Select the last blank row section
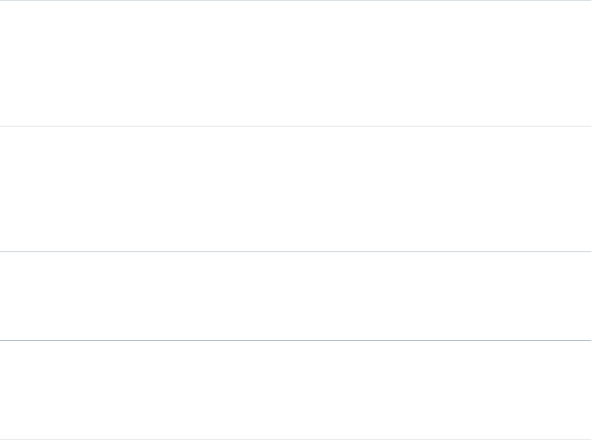 click(296, 389)
